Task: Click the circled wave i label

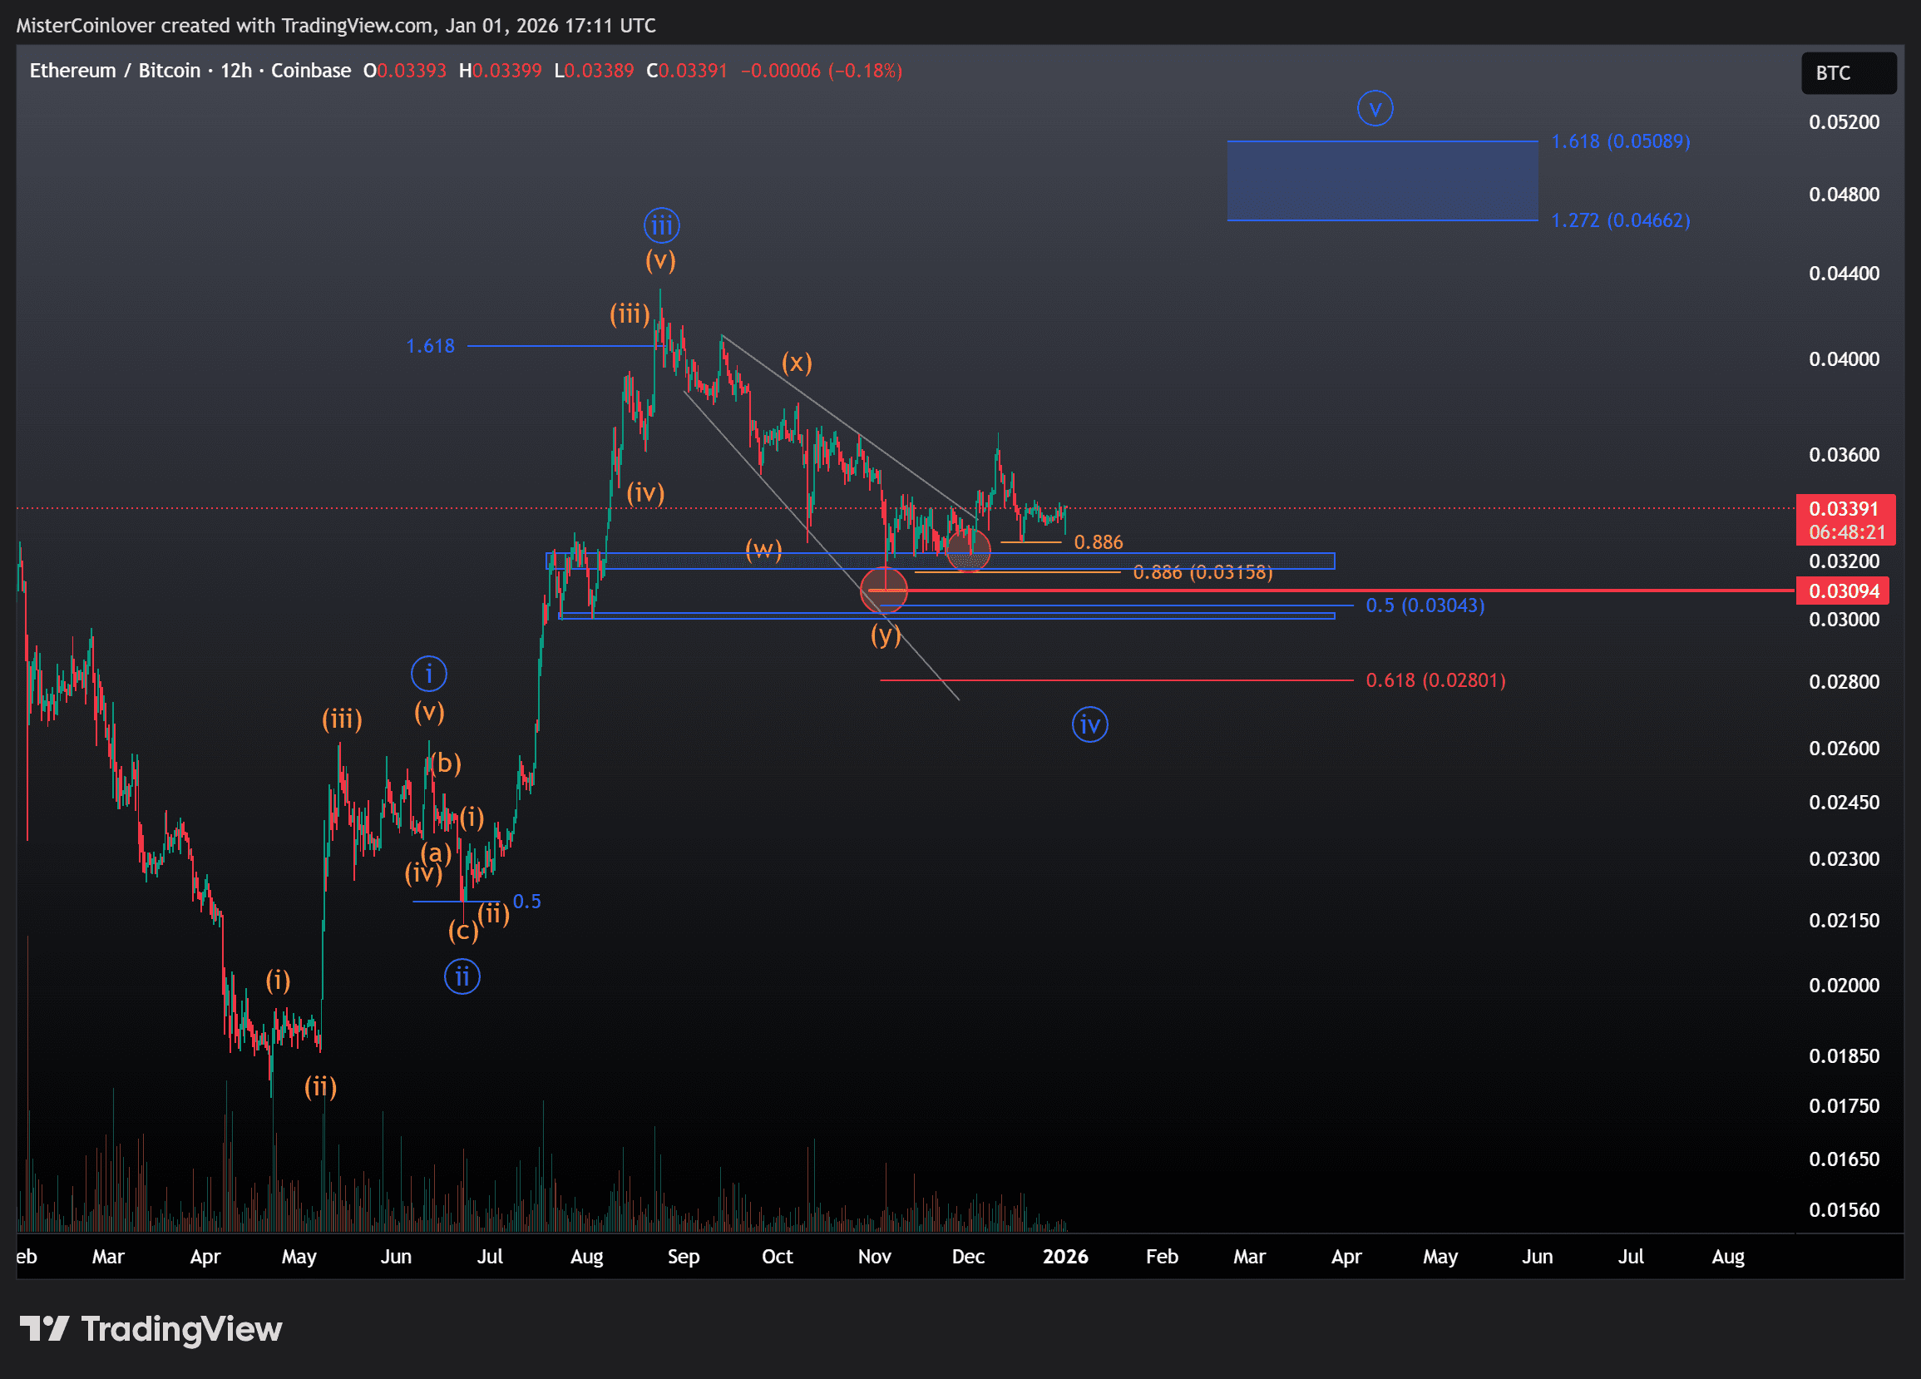Action: [x=428, y=675]
